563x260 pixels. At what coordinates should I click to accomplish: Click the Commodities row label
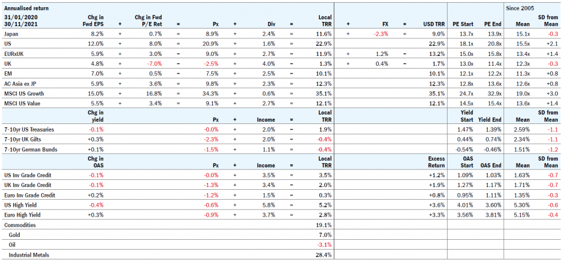pos(20,225)
